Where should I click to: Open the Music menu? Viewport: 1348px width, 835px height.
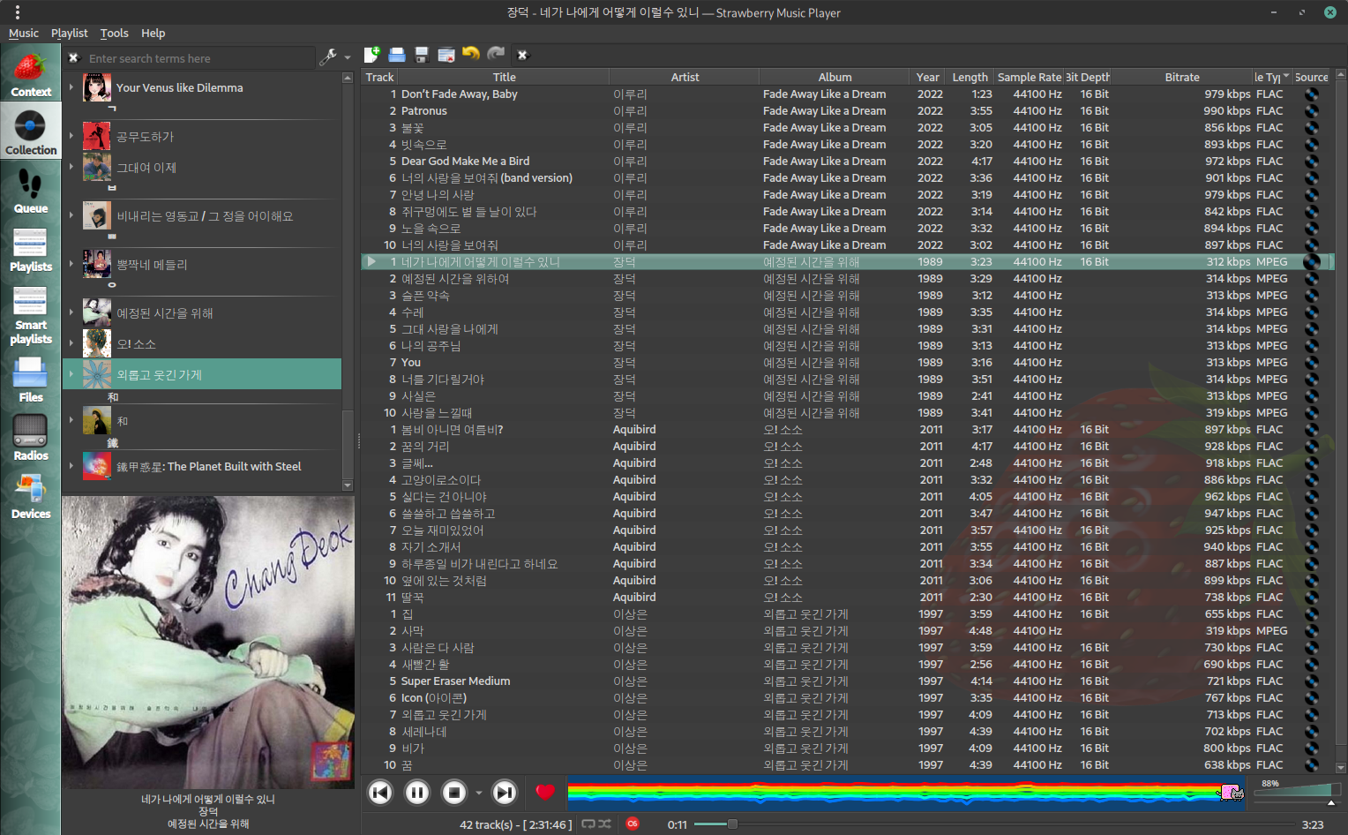point(24,34)
